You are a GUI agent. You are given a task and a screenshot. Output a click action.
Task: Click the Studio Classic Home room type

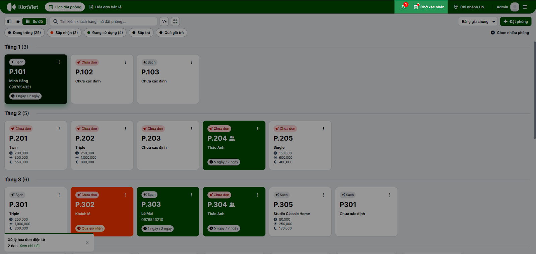pyautogui.click(x=292, y=214)
